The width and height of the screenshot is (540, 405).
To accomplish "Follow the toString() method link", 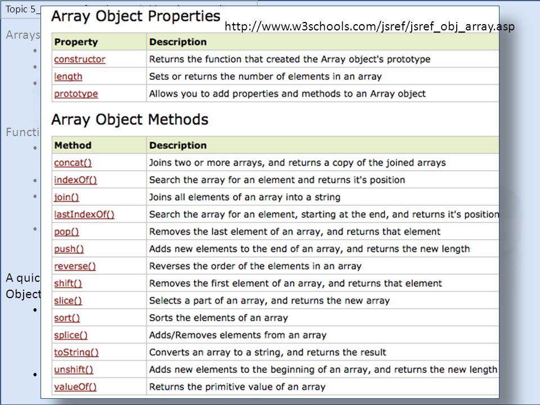I will tap(76, 352).
